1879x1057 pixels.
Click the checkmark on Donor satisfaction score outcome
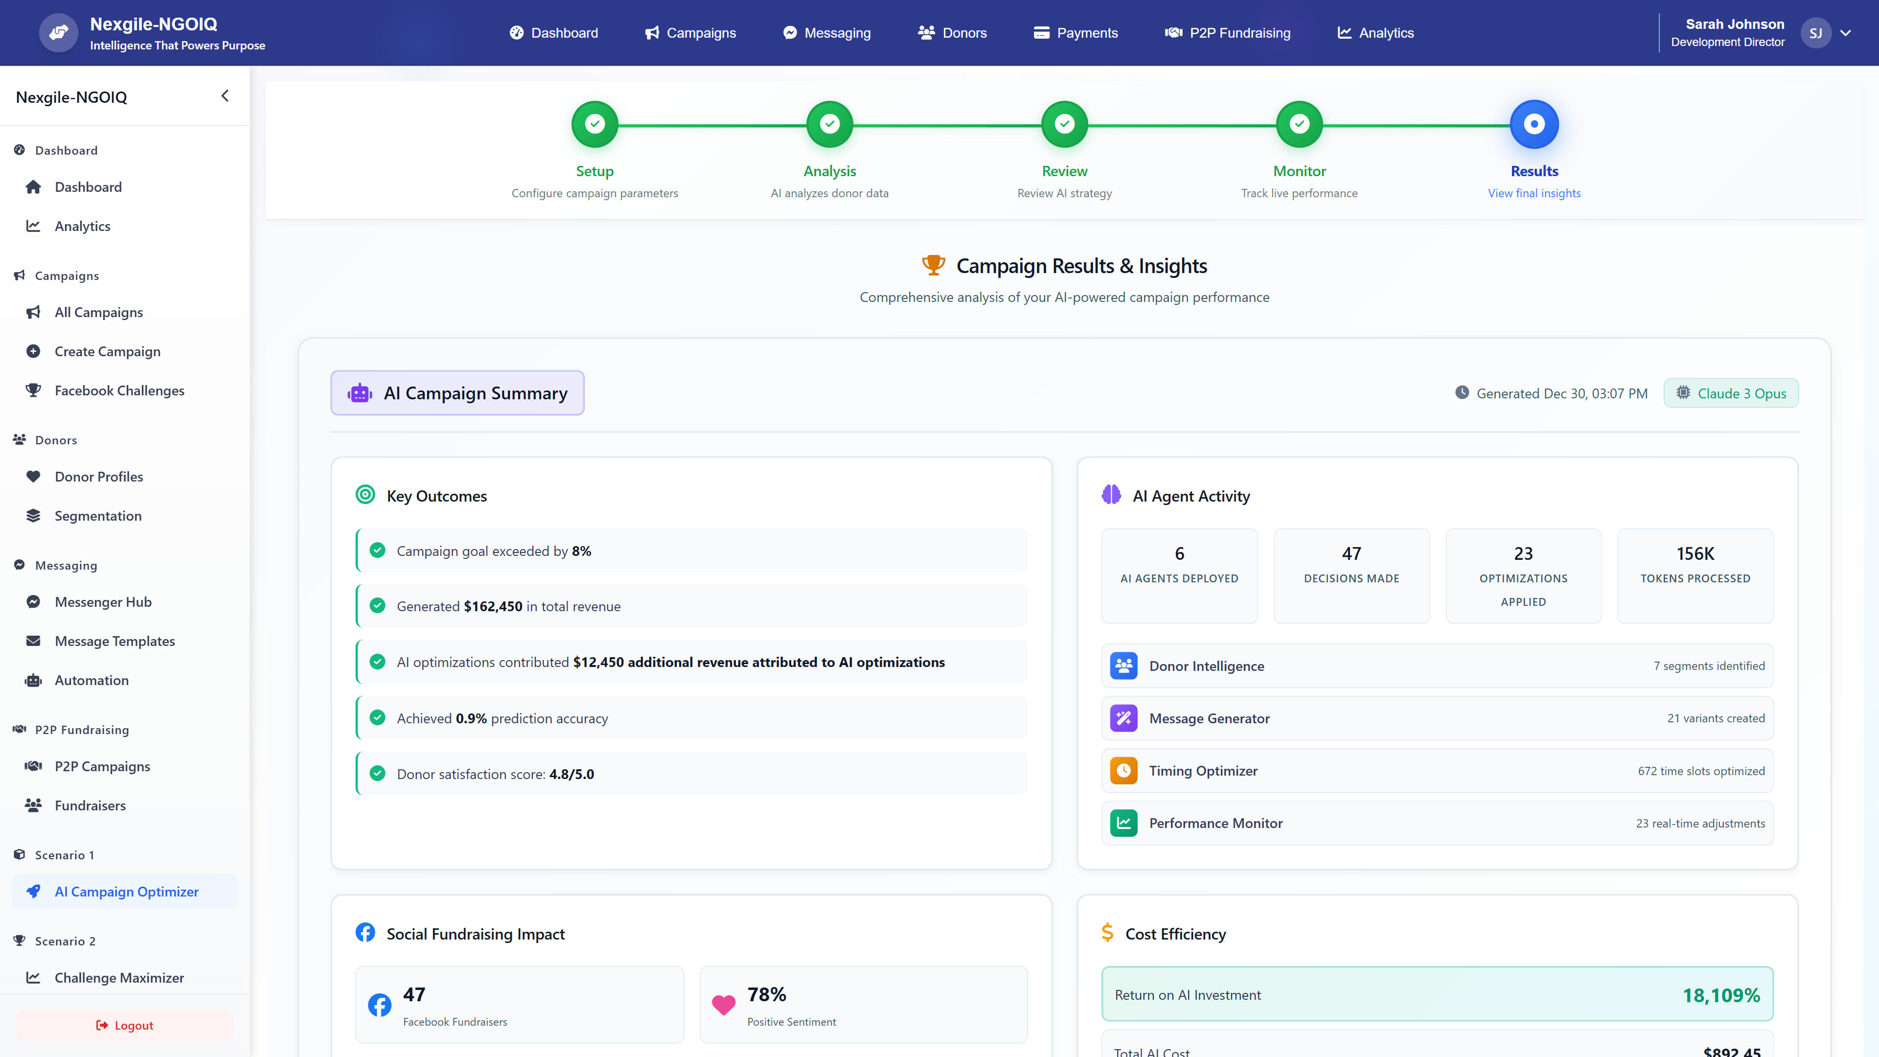[x=378, y=773]
